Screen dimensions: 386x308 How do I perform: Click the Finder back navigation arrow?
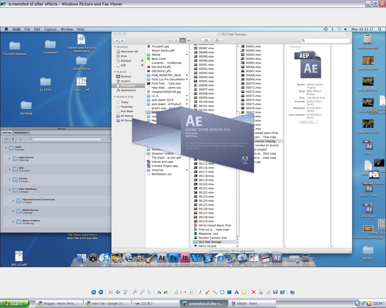click(116, 40)
